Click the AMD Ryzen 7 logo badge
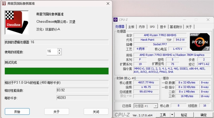Viewport: 214px width, 118px height. 200,42
